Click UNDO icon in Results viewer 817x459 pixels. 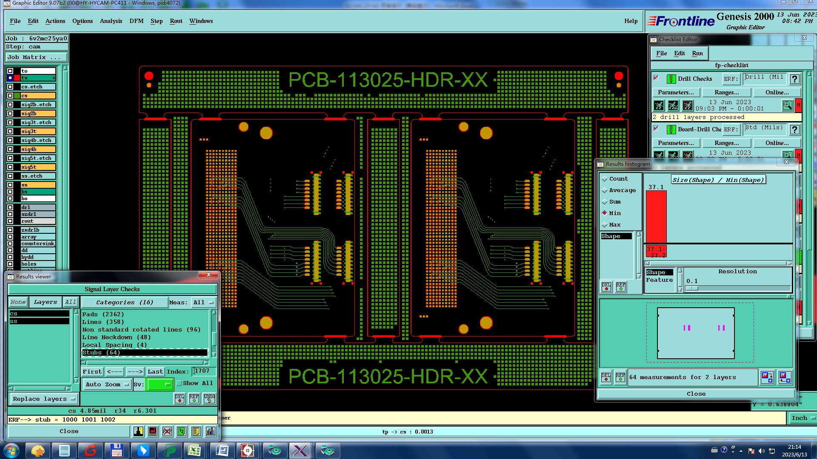pyautogui.click(x=209, y=399)
